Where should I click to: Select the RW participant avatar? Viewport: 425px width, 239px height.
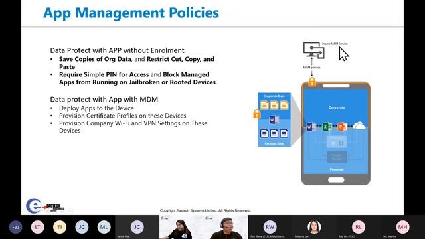point(270,227)
